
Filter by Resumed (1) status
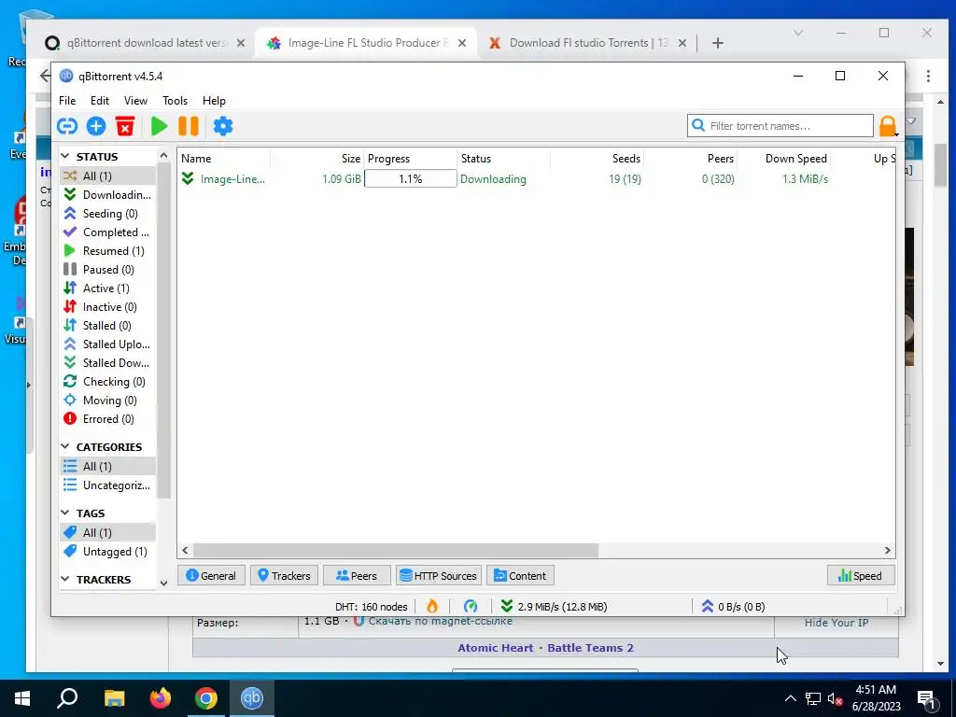tap(107, 250)
